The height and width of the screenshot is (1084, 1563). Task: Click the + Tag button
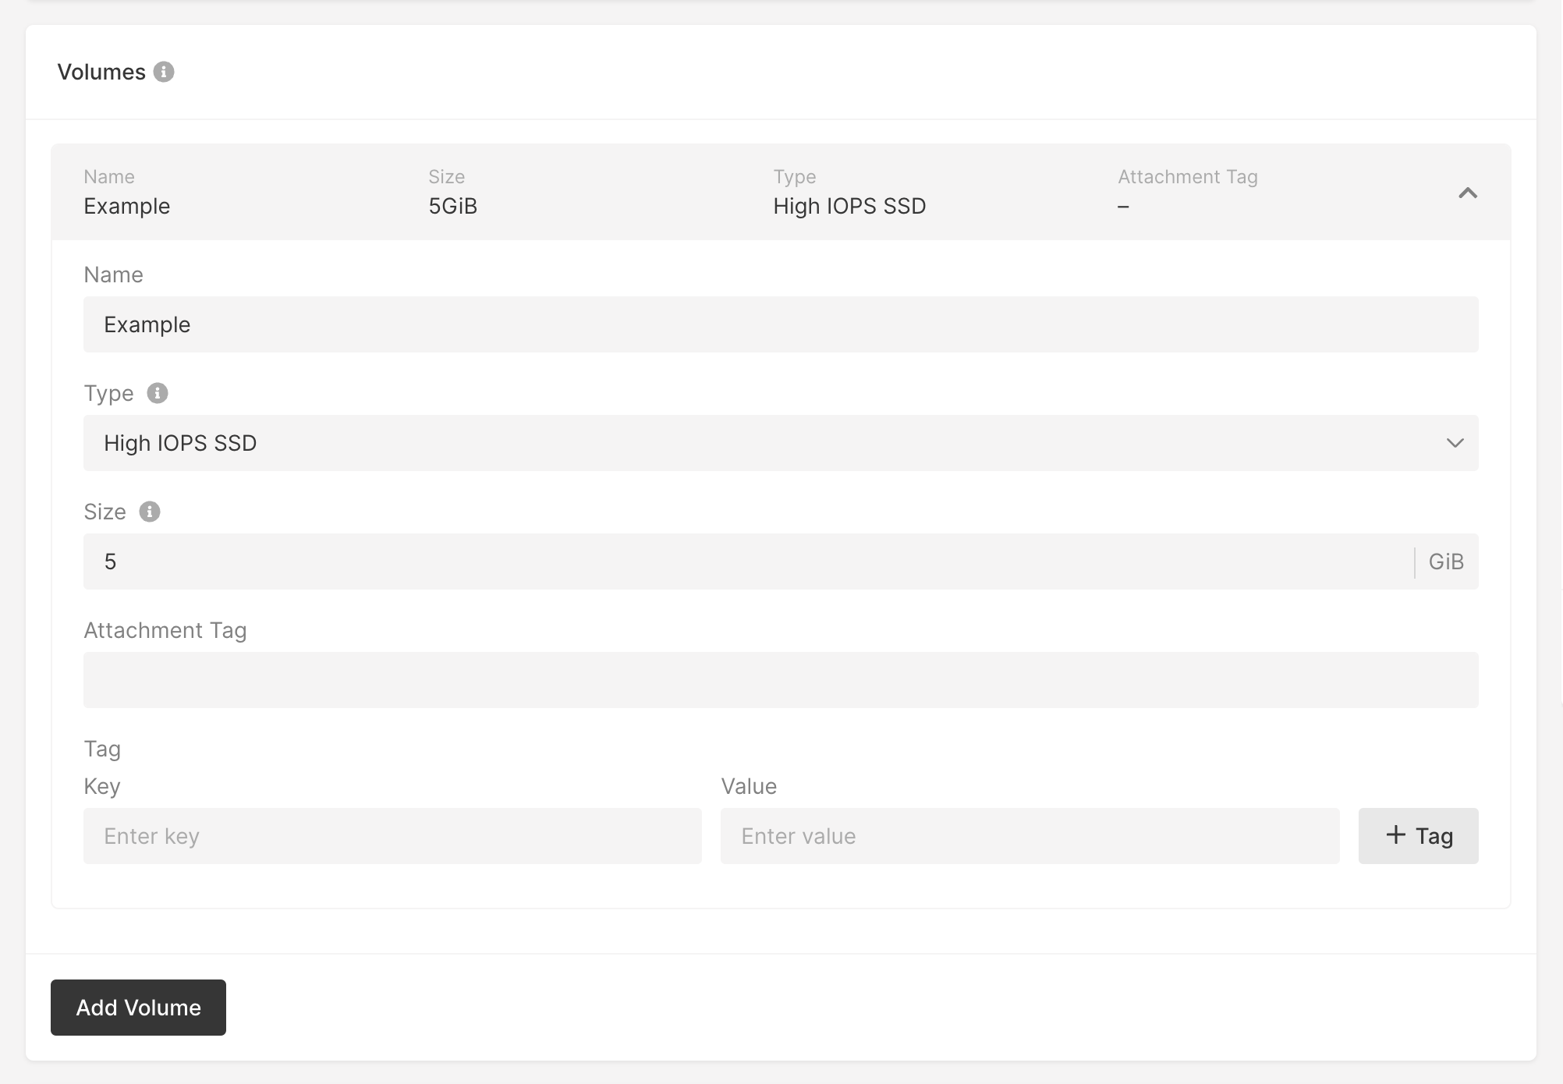pyautogui.click(x=1419, y=836)
